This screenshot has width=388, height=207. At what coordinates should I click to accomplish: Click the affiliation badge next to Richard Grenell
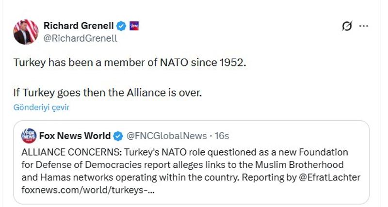click(135, 26)
